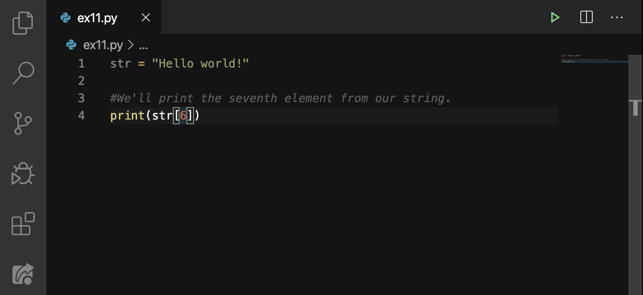
Task: Open the Explorer sidebar
Action: pyautogui.click(x=22, y=22)
